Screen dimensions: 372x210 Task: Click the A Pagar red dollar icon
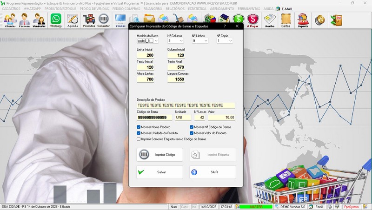(252, 20)
